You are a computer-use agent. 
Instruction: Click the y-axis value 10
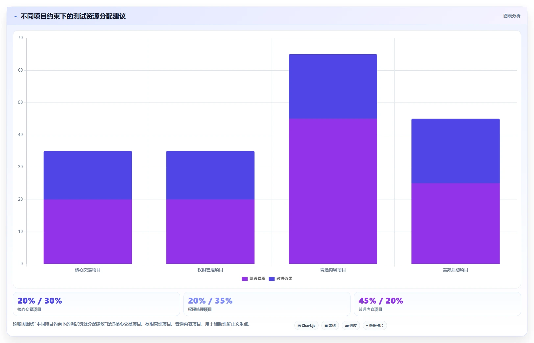[x=20, y=232]
